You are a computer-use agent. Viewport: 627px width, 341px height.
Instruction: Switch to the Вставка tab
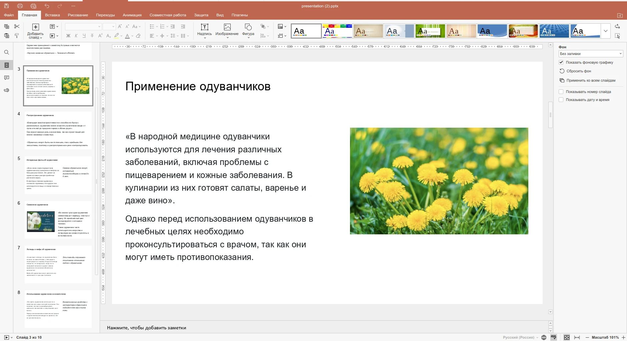[x=53, y=15]
